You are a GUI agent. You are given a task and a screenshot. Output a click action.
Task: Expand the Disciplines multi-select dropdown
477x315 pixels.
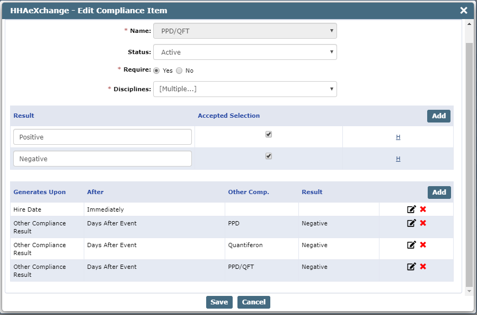pyautogui.click(x=245, y=89)
